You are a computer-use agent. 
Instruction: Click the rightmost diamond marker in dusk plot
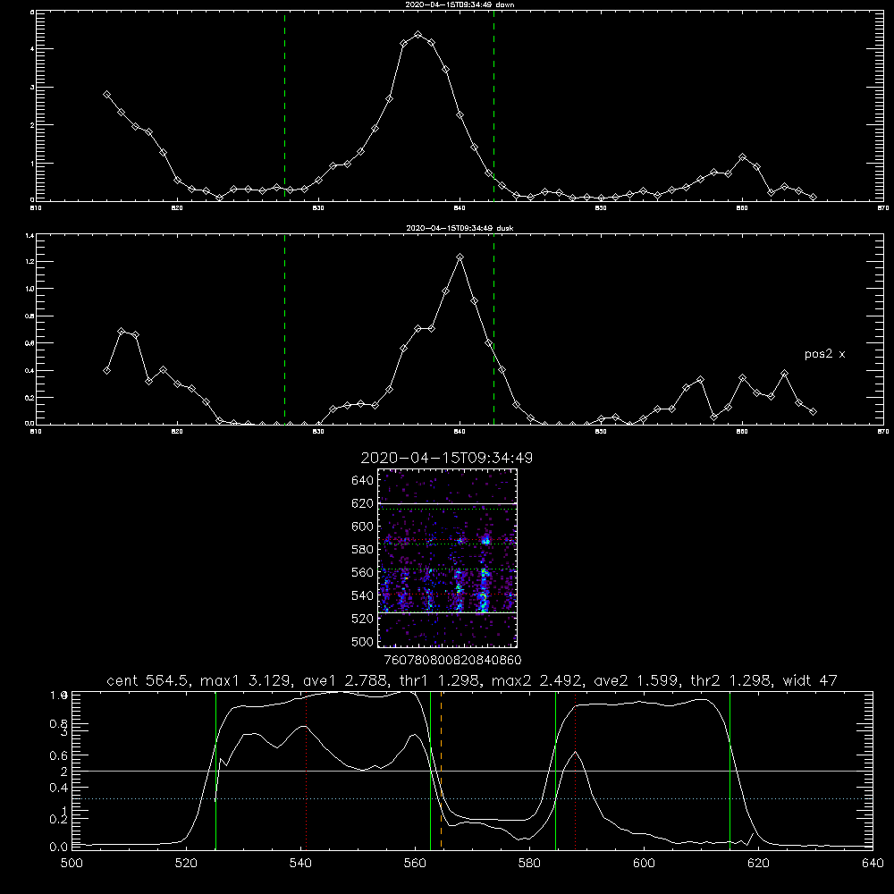[x=813, y=411]
